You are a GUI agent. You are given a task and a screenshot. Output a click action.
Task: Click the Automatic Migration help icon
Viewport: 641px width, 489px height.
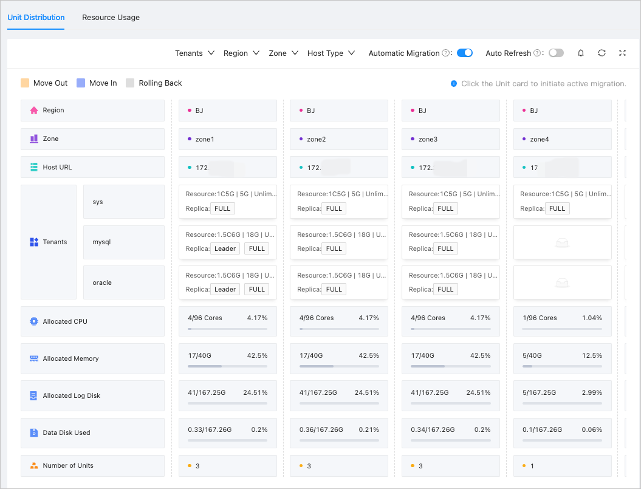point(446,53)
